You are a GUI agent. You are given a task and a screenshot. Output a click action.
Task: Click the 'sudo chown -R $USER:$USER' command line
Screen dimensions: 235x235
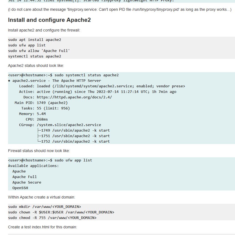pyautogui.click(x=61, y=212)
